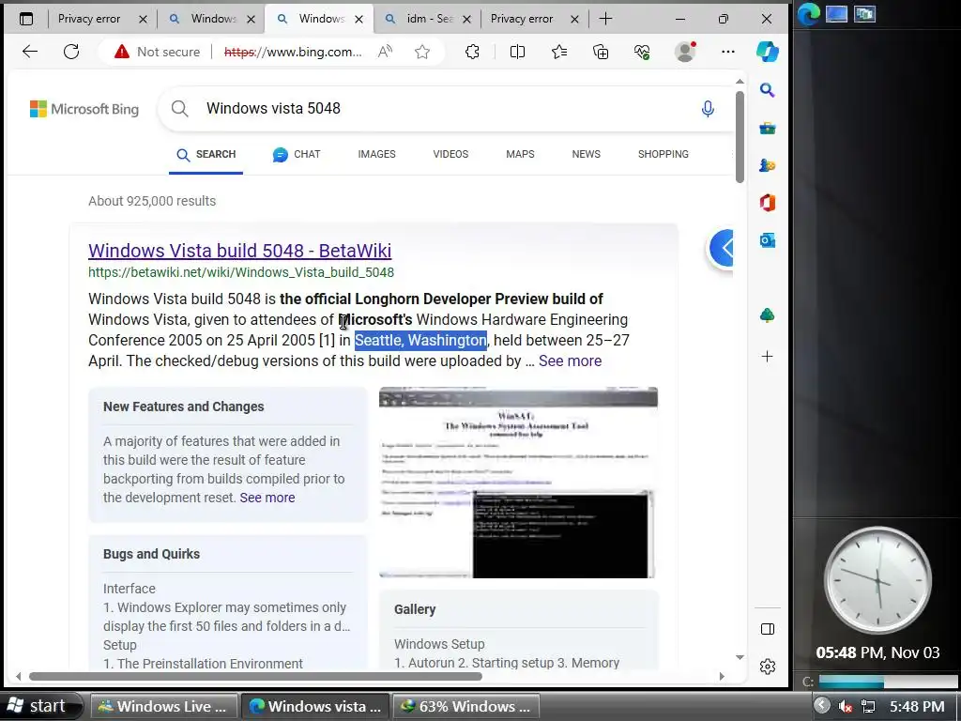
Task: Switch to Windows Live taskbar item
Action: pyautogui.click(x=162, y=706)
